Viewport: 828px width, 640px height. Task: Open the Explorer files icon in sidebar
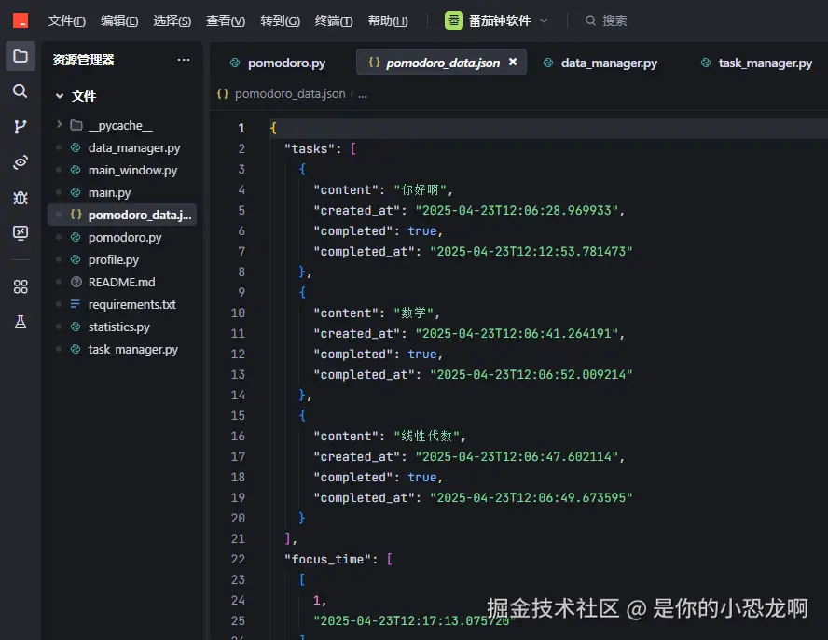[21, 56]
